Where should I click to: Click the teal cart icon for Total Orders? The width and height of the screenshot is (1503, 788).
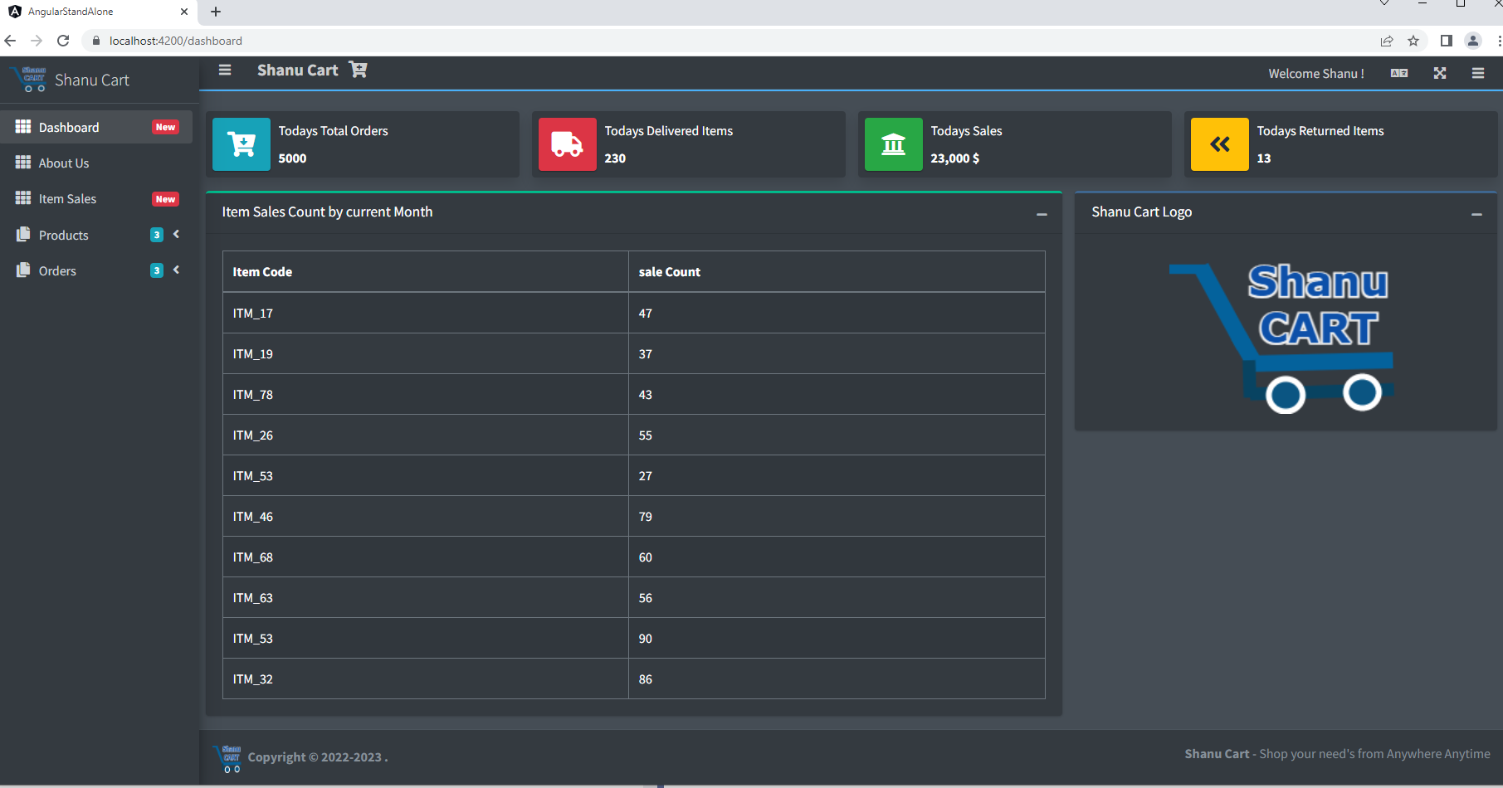(242, 144)
